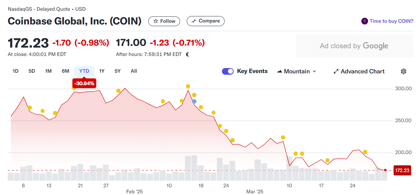The height and width of the screenshot is (195, 419).
Task: Select the 1Y range tab
Action: coord(102,71)
